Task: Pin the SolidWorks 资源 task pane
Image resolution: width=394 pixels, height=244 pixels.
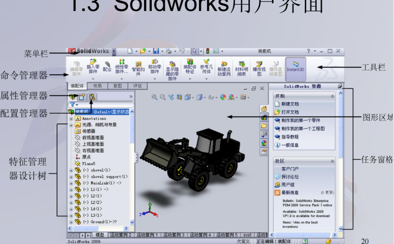Action: click(x=340, y=86)
